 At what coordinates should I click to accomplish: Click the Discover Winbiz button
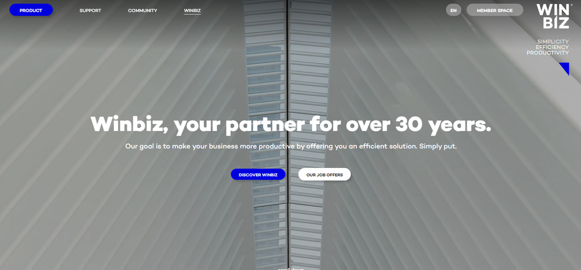point(259,174)
